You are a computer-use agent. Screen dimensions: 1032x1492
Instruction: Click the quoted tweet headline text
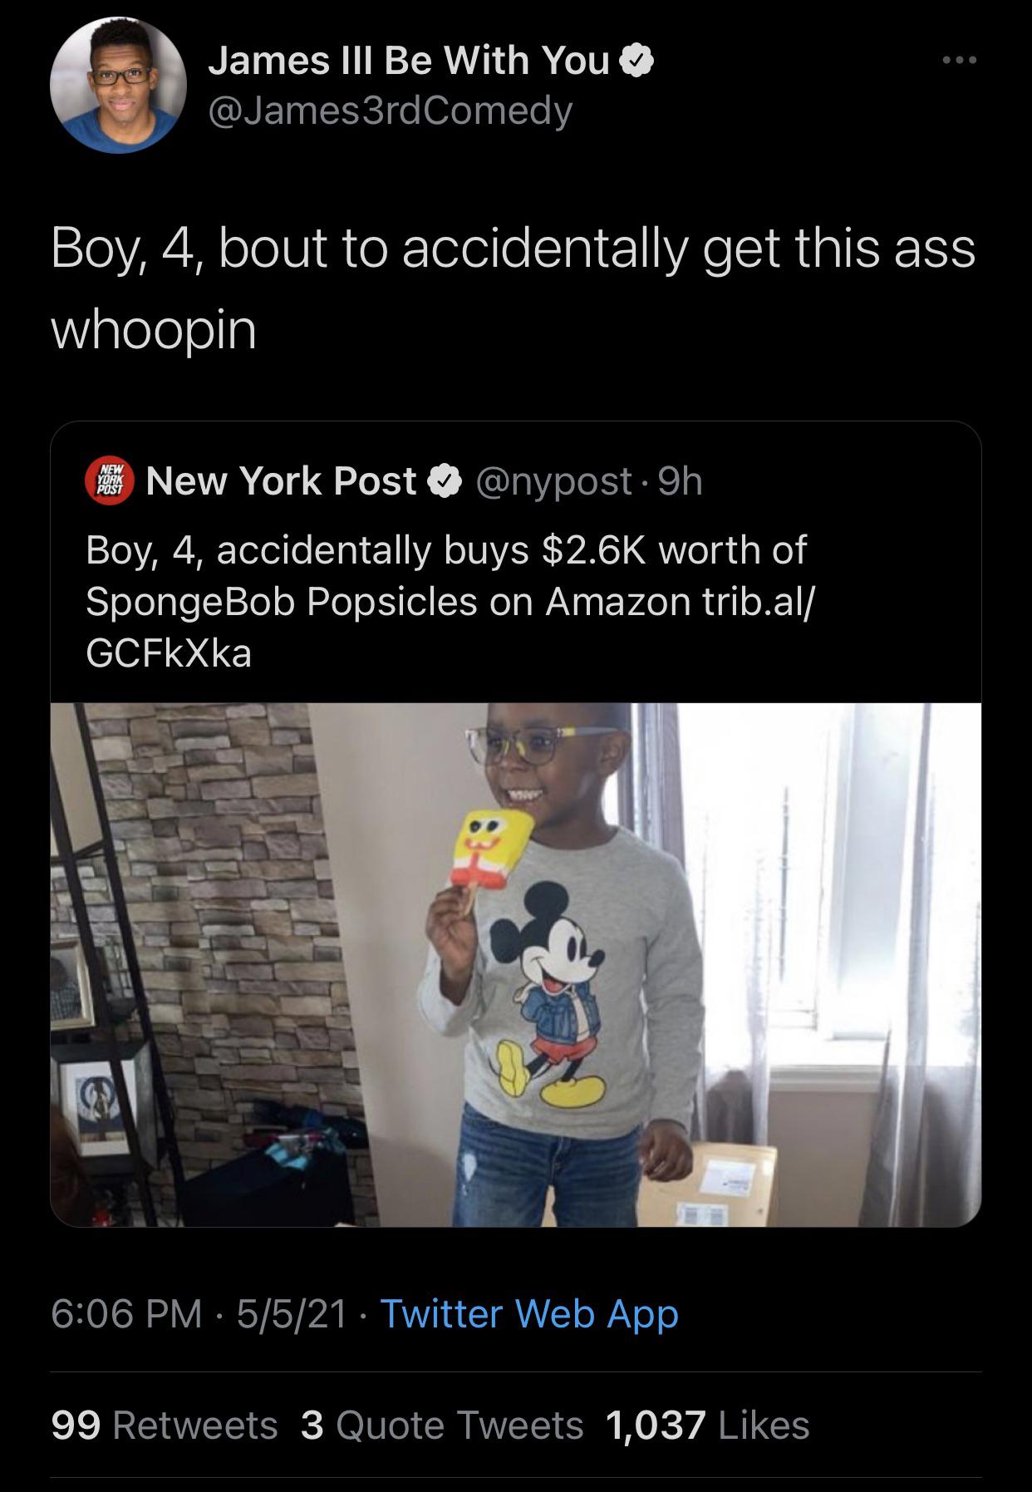[x=445, y=550]
